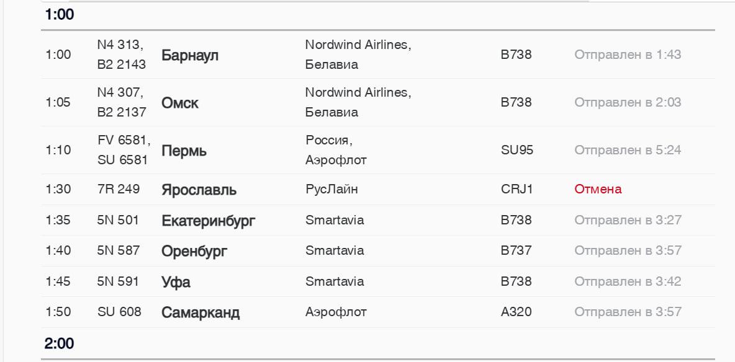Click the Отправлен в 1:43 status
This screenshot has width=735, height=362.
coord(628,55)
